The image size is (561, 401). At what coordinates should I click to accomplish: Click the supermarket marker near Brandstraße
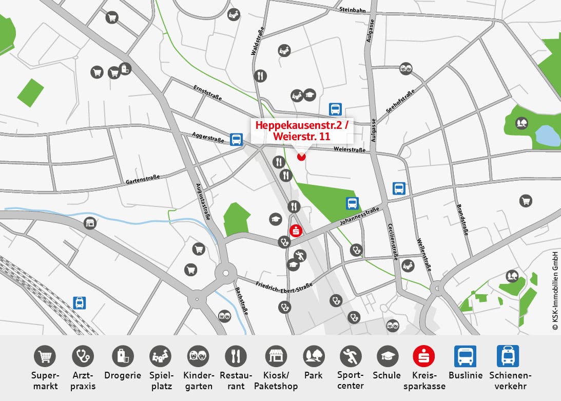526,201
